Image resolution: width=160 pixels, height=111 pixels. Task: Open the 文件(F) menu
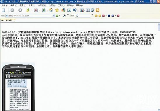pos(5,5)
